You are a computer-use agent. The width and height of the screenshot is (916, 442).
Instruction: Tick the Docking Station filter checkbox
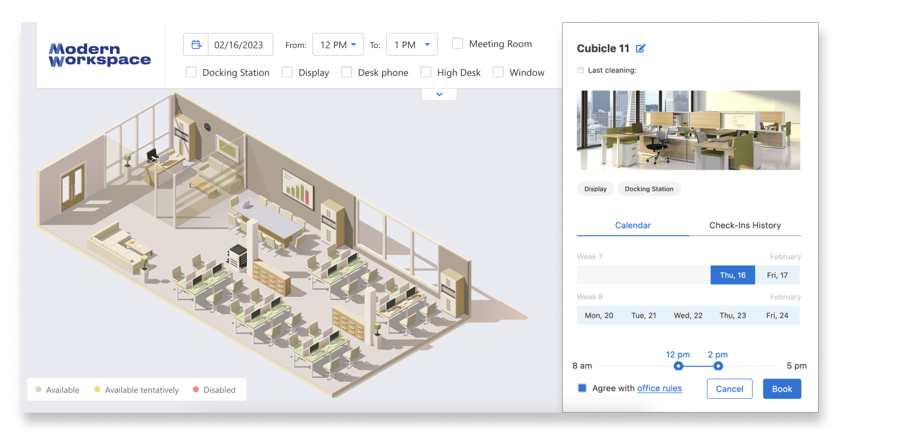pos(191,73)
